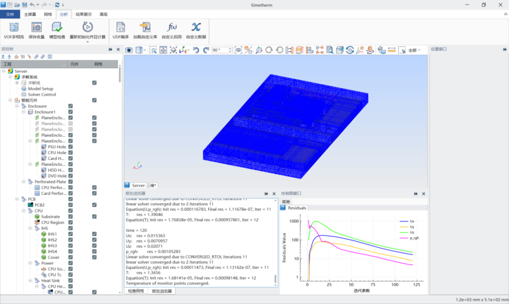
Task: Collapse the Server root node
Action: pos(4,71)
